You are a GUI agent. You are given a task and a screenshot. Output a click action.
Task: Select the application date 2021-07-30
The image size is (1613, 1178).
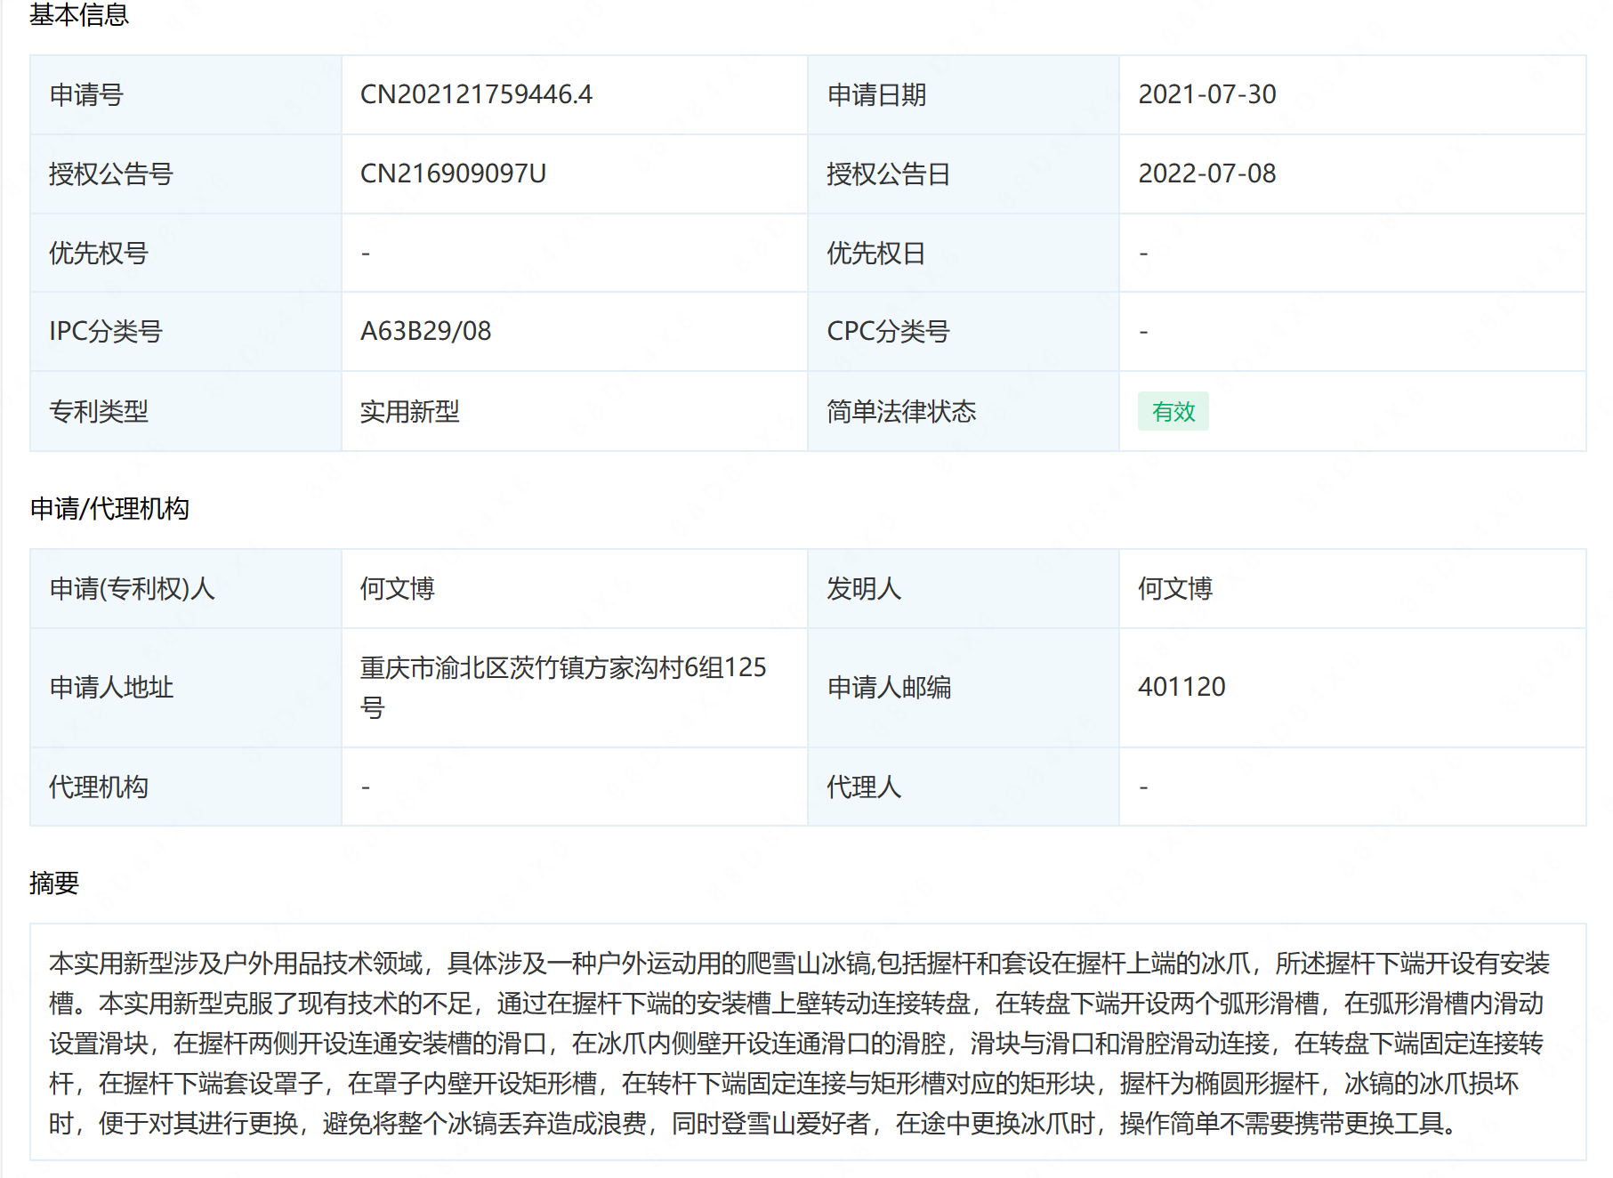pos(1207,94)
